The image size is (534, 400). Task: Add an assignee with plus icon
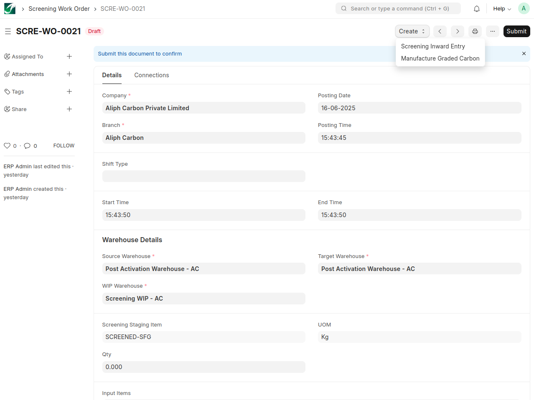pos(69,56)
